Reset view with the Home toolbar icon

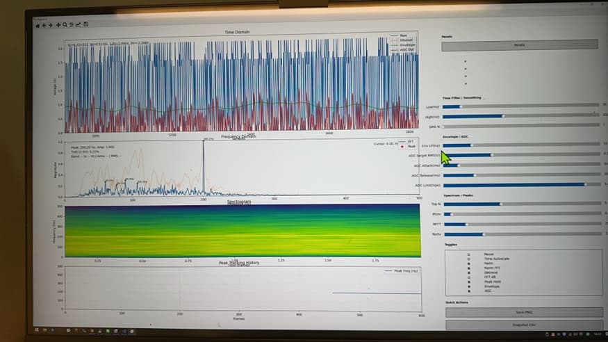[38, 26]
